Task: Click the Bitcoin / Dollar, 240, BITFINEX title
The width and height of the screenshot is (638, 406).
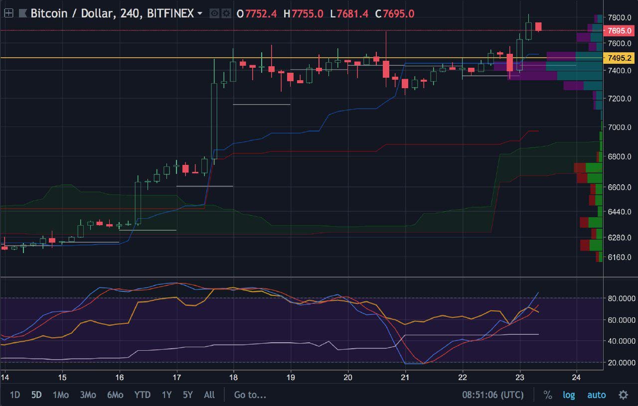Action: [112, 13]
